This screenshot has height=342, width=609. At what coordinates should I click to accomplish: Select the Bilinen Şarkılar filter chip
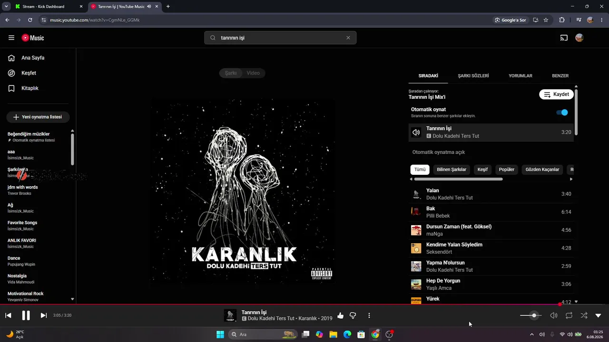coord(452,170)
